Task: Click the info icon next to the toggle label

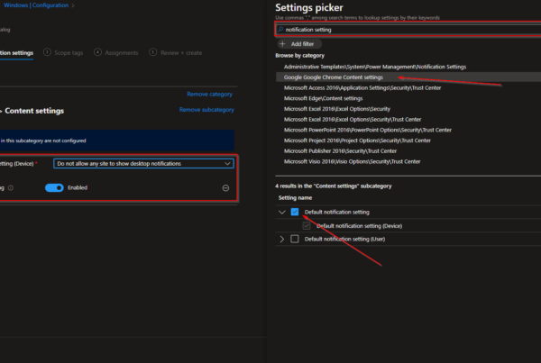Action: coord(13,187)
